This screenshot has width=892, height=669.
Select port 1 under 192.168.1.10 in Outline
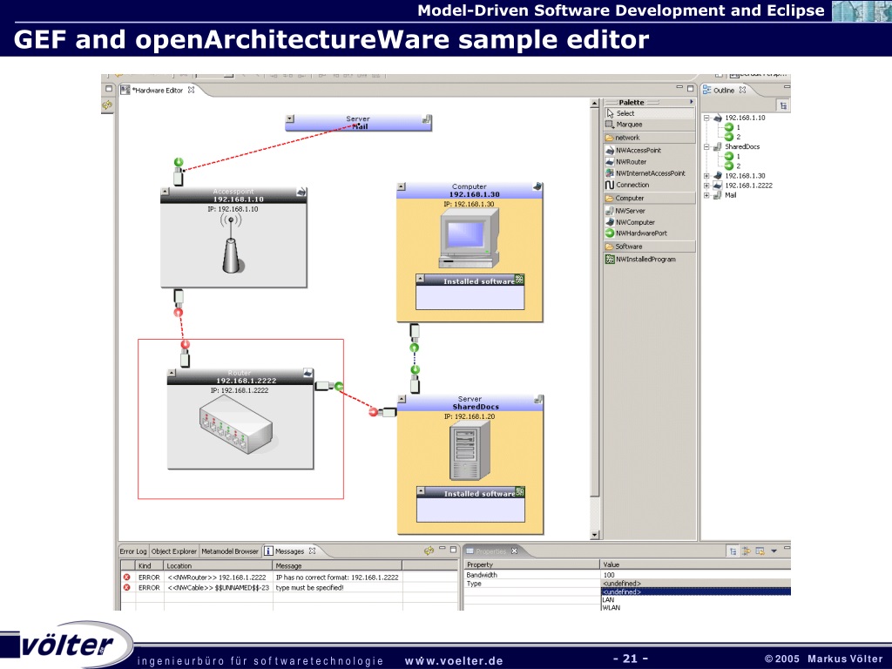[x=733, y=127]
